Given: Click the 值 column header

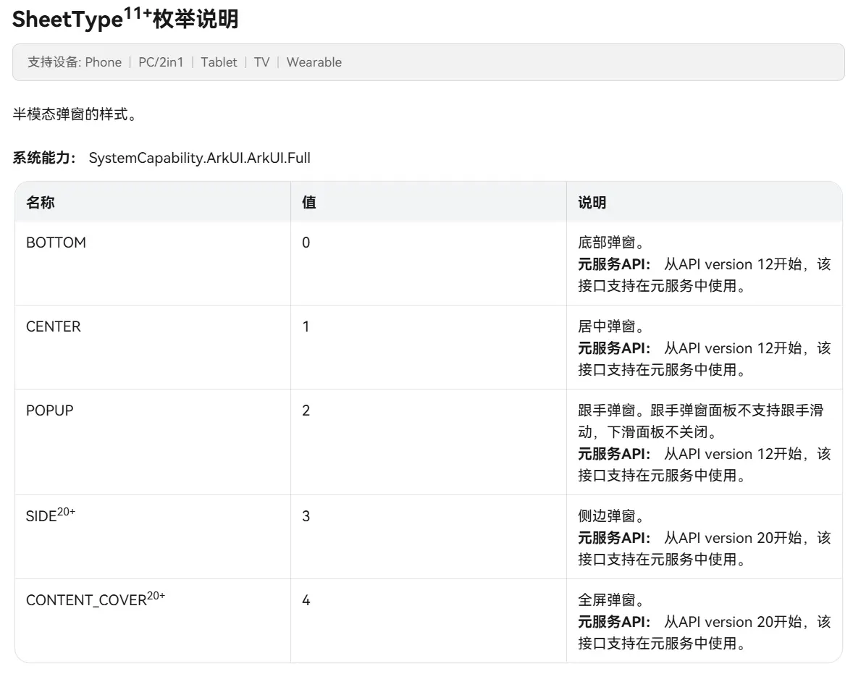Looking at the screenshot, I should click(x=308, y=203).
